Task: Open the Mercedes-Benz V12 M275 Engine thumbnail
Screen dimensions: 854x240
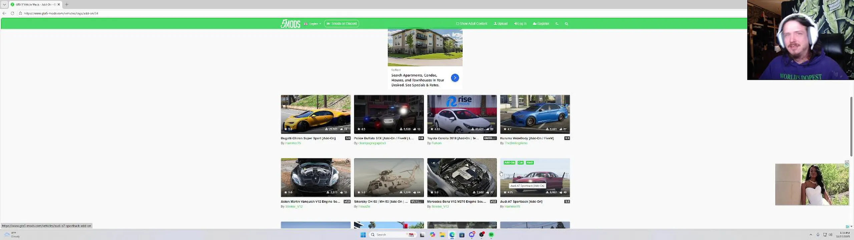Action: click(462, 177)
